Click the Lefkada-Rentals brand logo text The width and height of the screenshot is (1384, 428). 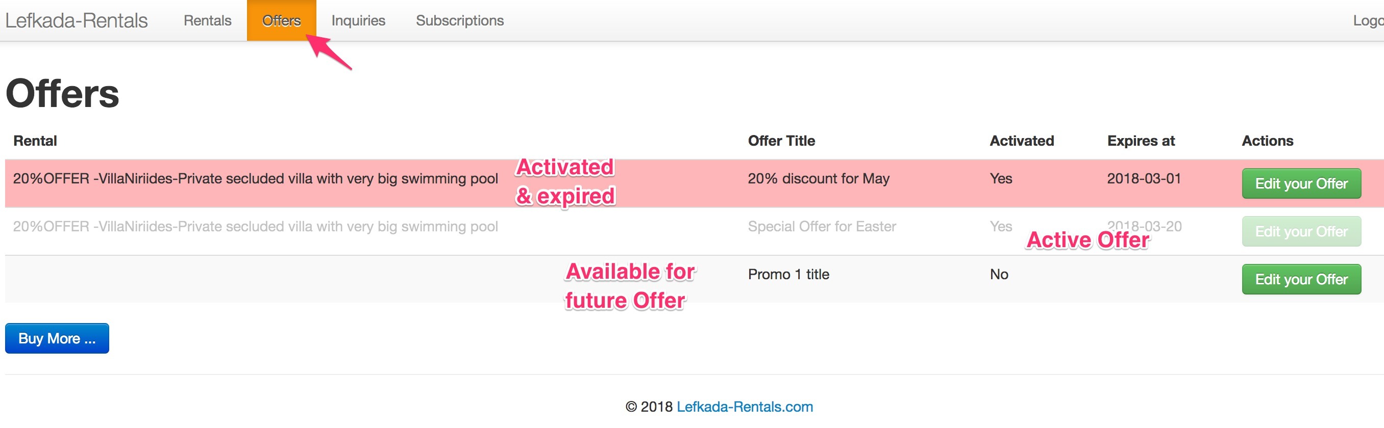pyautogui.click(x=76, y=20)
